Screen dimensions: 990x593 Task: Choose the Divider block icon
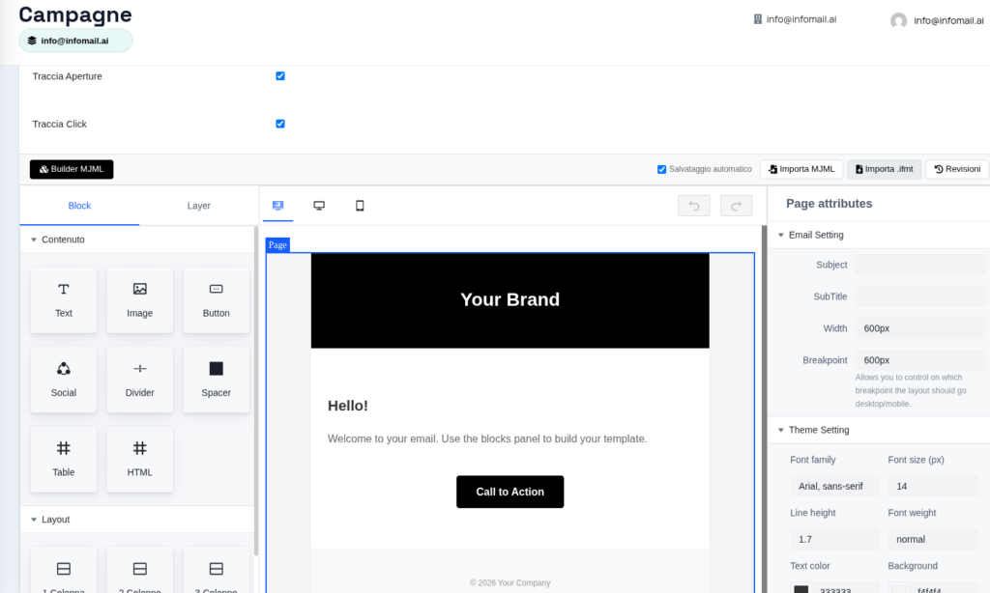[x=140, y=369]
